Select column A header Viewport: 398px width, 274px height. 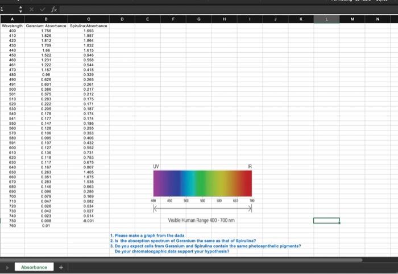coord(12,19)
